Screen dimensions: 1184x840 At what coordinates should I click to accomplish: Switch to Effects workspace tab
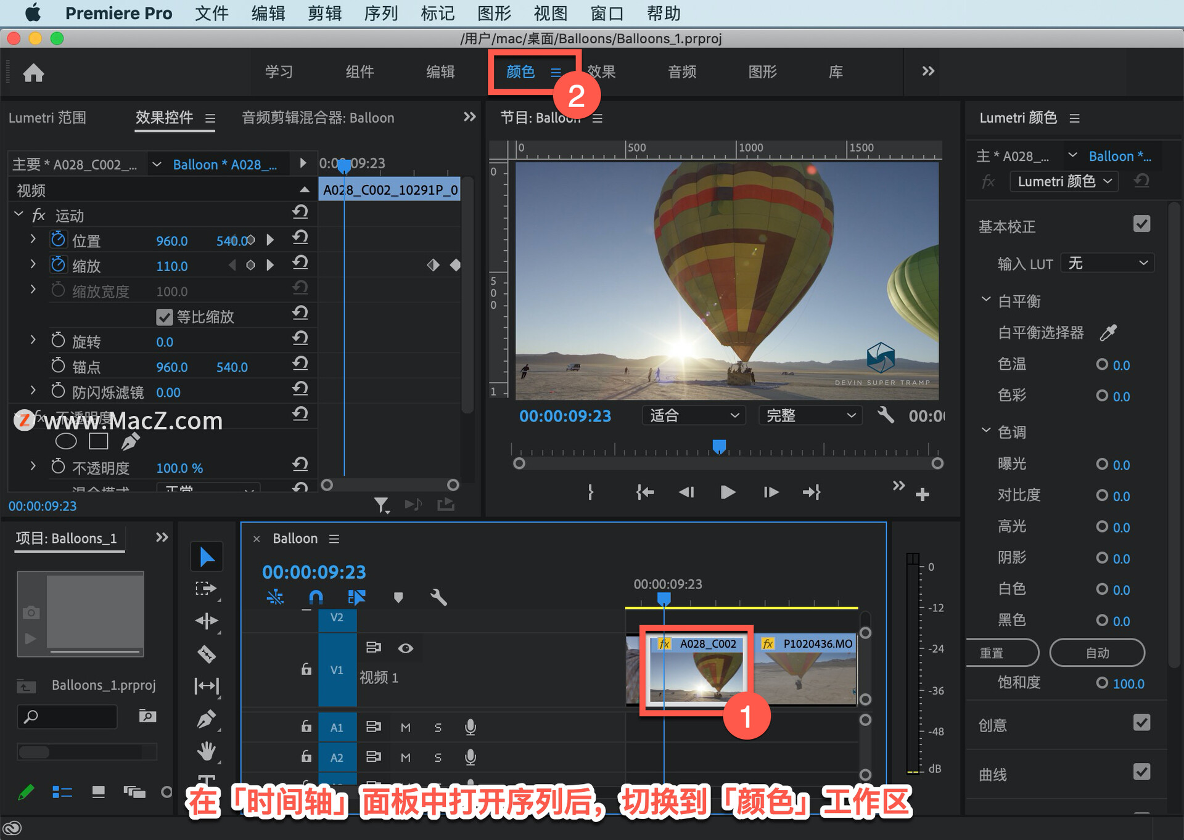point(601,71)
